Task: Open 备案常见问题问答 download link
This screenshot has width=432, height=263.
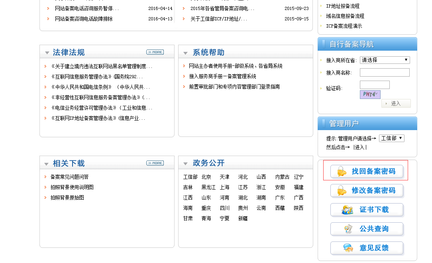Action: click(69, 177)
